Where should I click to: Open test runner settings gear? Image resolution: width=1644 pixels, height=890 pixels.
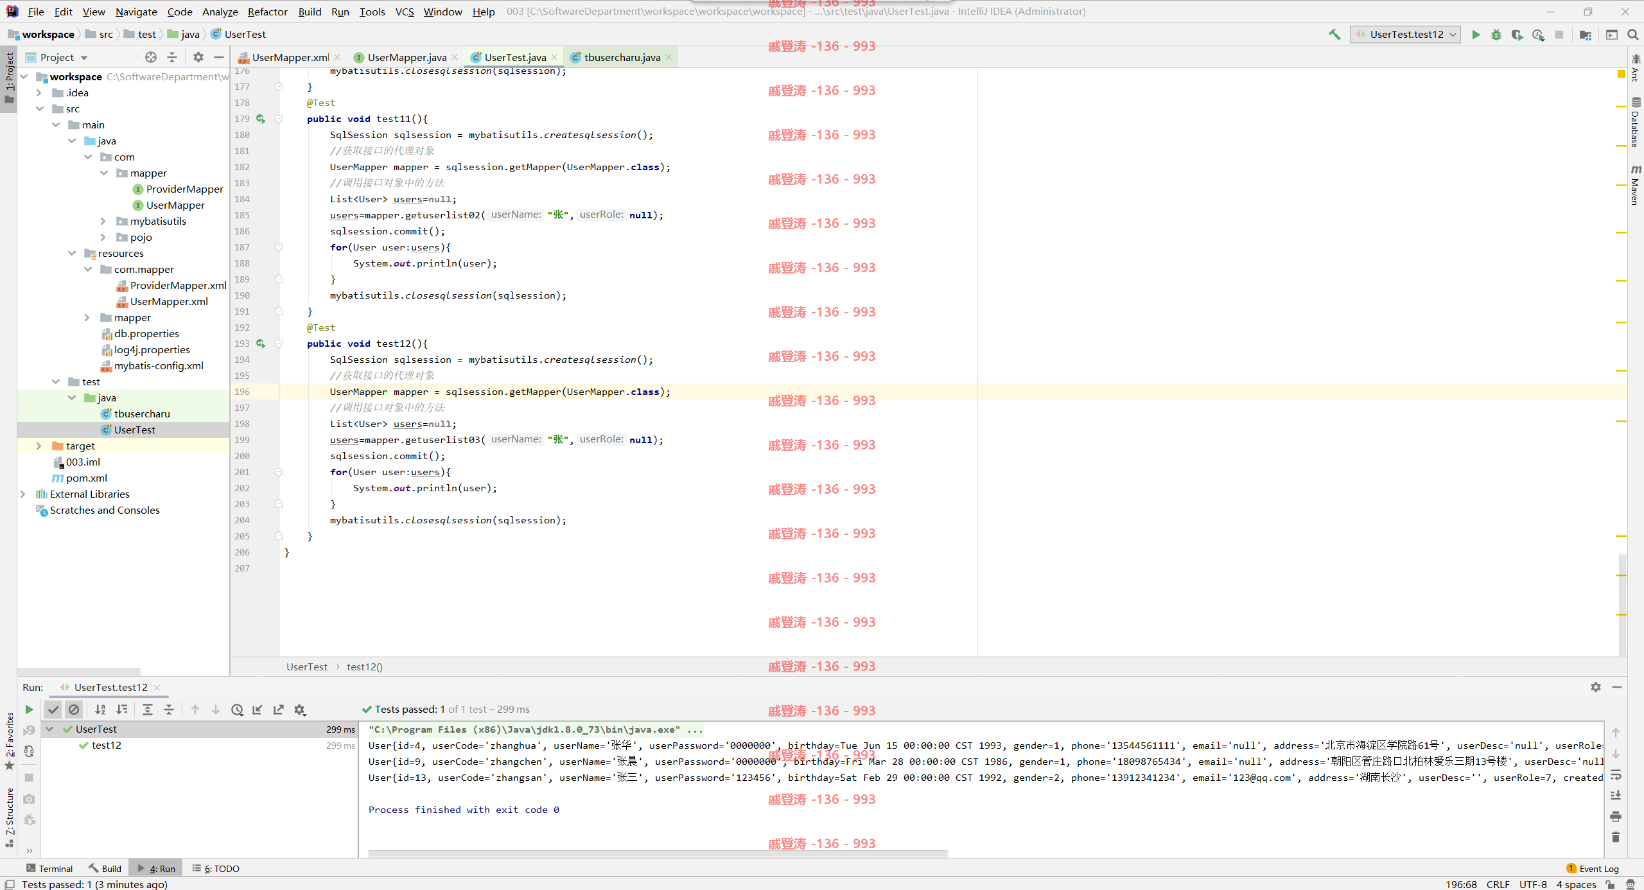click(x=300, y=710)
